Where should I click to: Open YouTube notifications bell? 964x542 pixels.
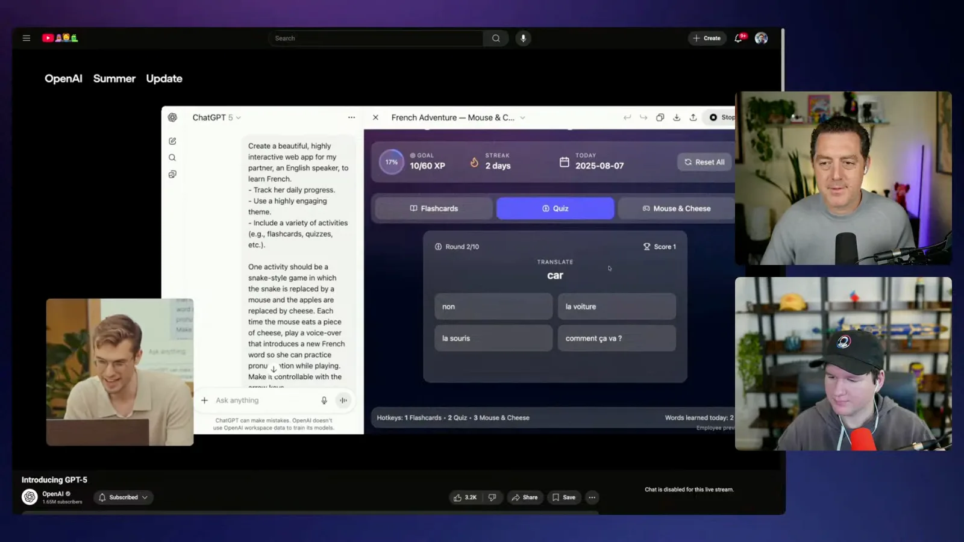(739, 38)
